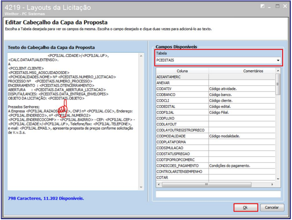
Task: Select the CODFILIAL field row
Action: (x=215, y=113)
